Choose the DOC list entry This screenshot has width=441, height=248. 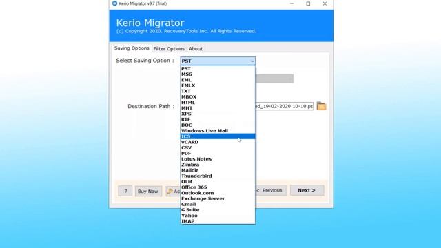[218, 125]
